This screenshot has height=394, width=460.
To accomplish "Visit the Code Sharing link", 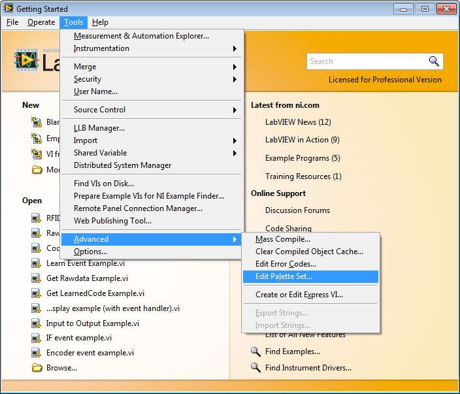I will click(288, 228).
